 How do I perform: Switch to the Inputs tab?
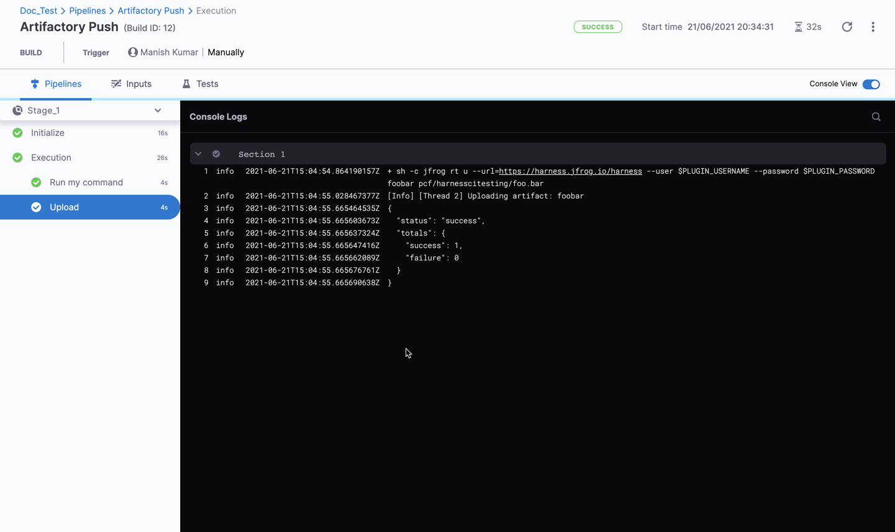click(131, 84)
